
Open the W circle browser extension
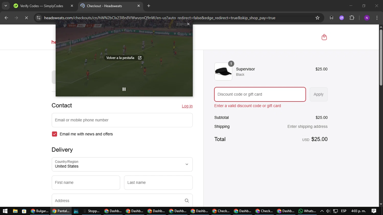331,18
